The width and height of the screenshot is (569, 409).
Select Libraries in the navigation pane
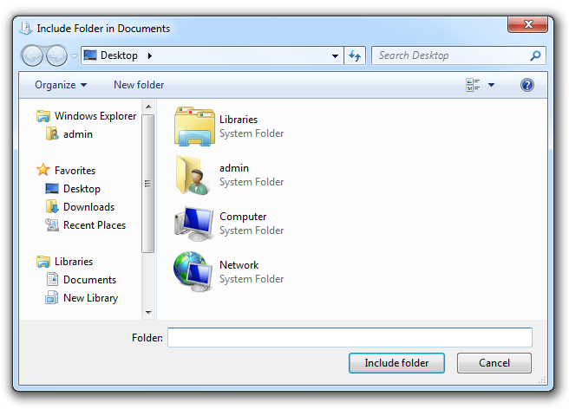(64, 262)
